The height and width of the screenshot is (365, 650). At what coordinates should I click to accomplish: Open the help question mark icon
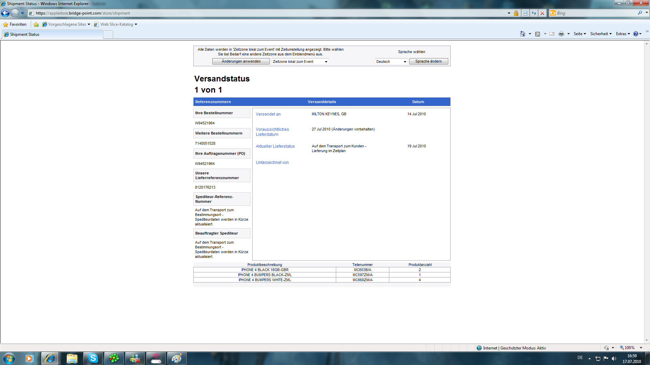tap(636, 34)
